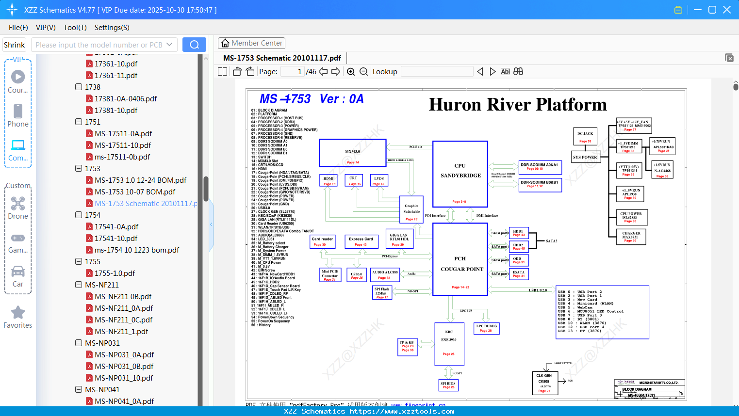The width and height of the screenshot is (739, 416).
Task: Click the XZZ Schematics app logo
Action: pyautogui.click(x=12, y=10)
